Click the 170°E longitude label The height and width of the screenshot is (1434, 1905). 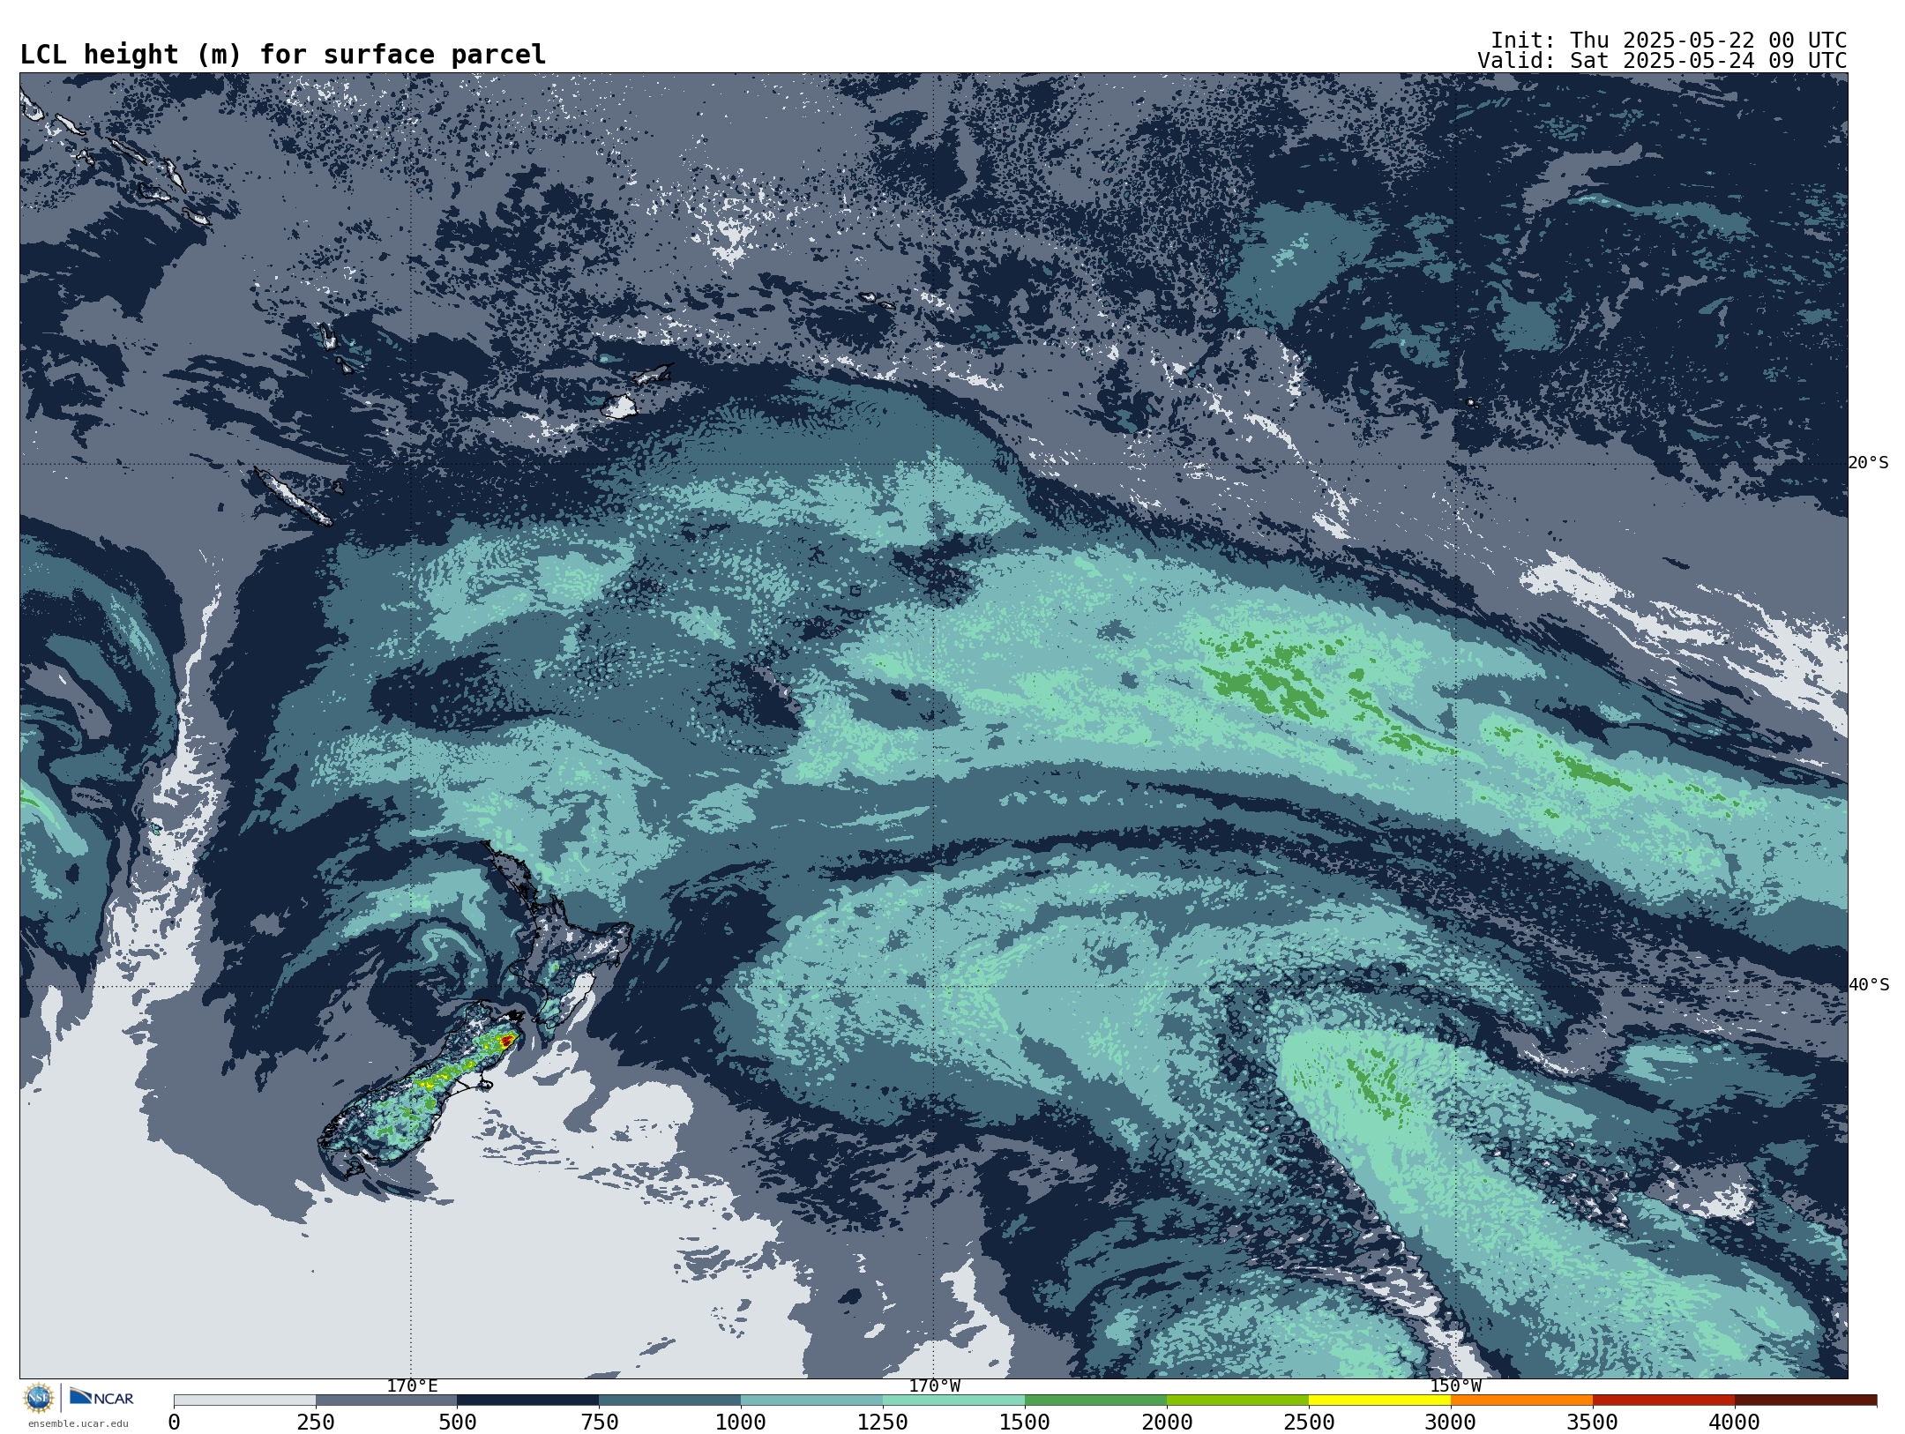412,1386
